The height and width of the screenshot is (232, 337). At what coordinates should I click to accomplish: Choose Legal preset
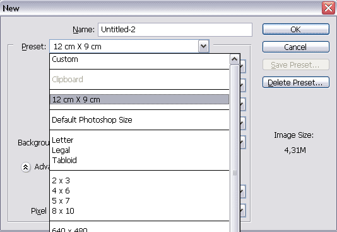click(x=139, y=150)
